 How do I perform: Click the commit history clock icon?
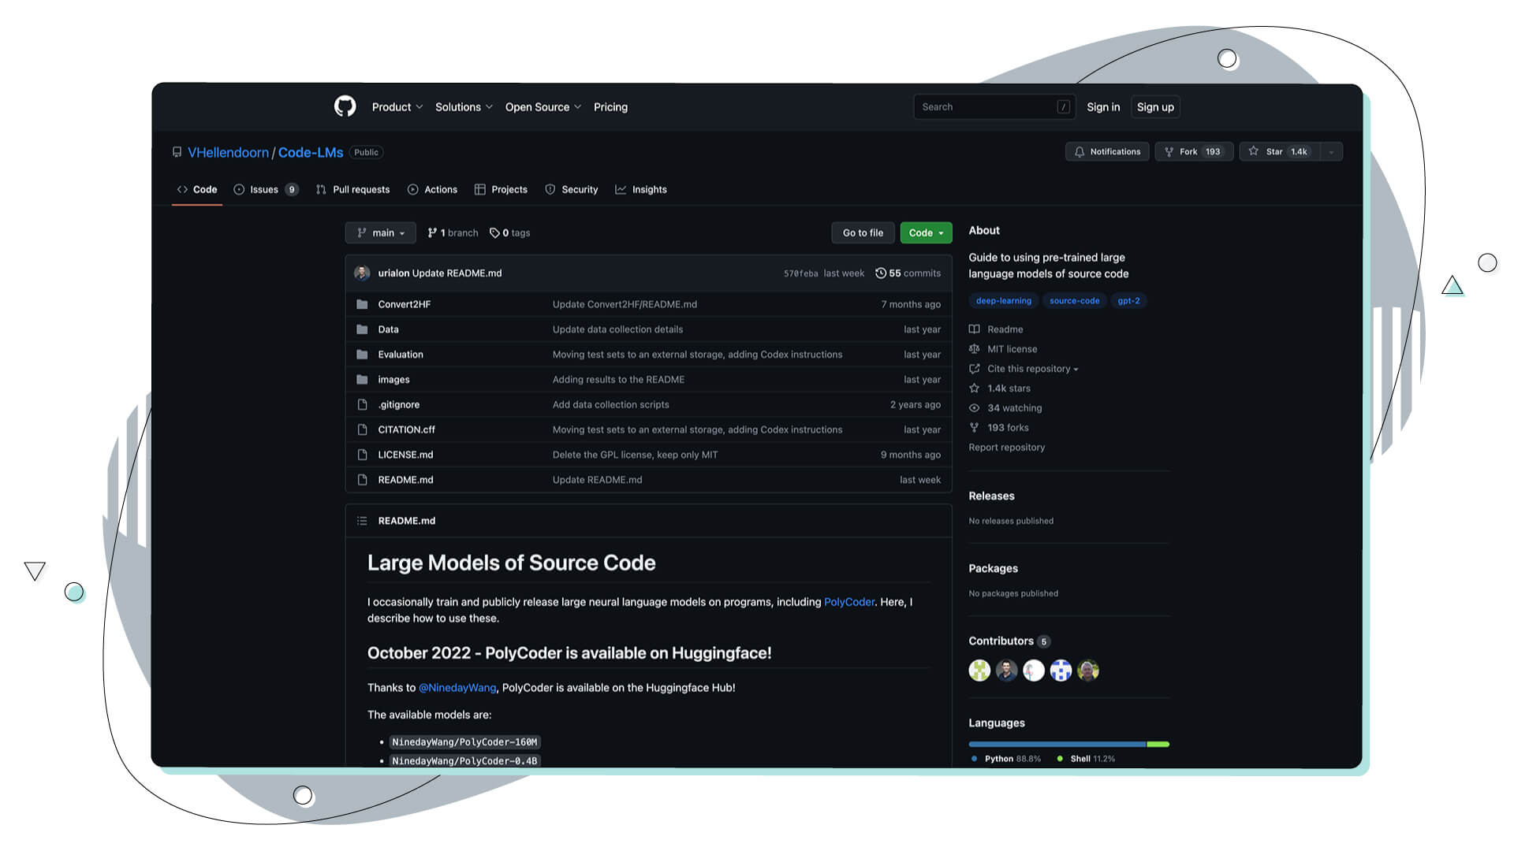tap(881, 273)
